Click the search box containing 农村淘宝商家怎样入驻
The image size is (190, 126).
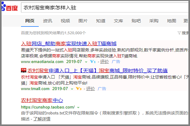(105, 8)
